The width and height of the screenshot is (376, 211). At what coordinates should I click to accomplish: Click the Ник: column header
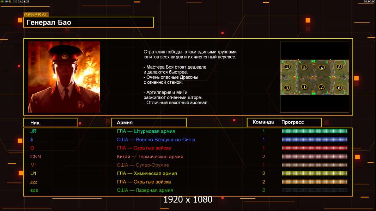tap(50, 123)
